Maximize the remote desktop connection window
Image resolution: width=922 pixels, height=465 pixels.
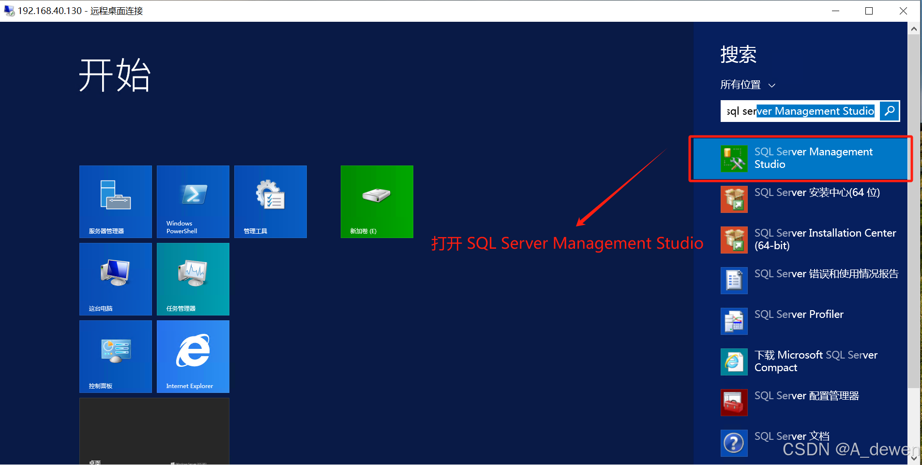(869, 11)
